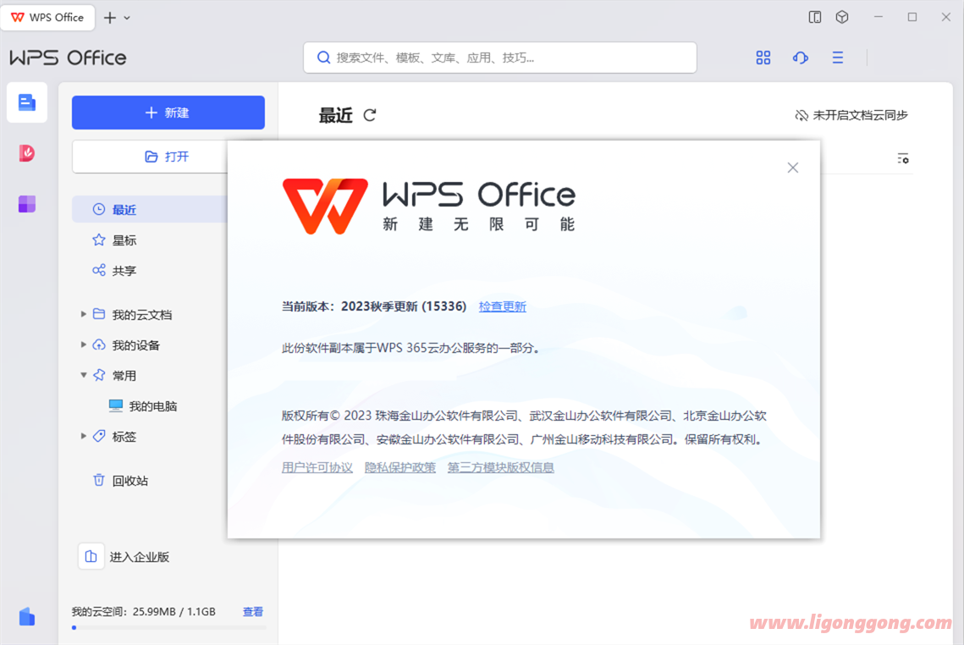Expand the 我的云文档 tree node
The image size is (964, 645).
click(83, 314)
